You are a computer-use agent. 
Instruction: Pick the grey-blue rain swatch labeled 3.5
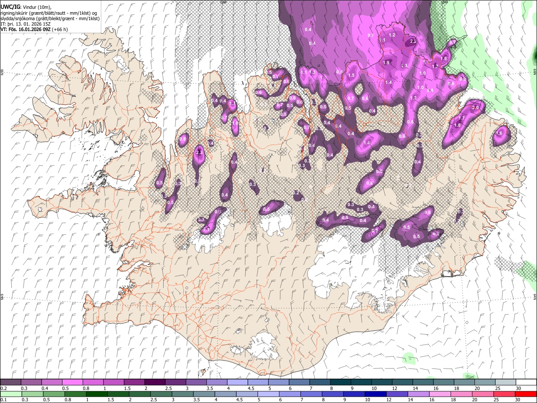pos(204,394)
